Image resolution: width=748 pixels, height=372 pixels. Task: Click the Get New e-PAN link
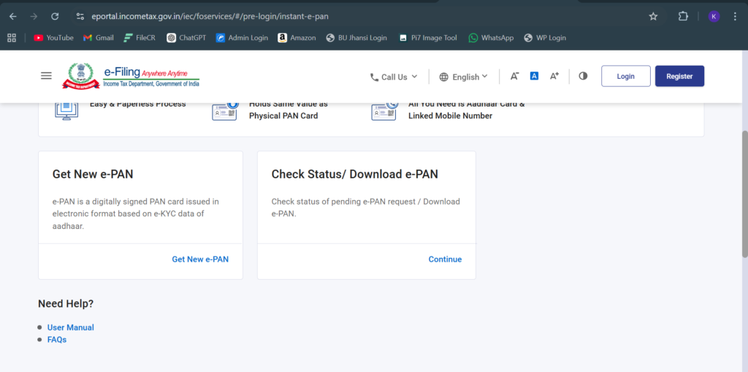(200, 259)
